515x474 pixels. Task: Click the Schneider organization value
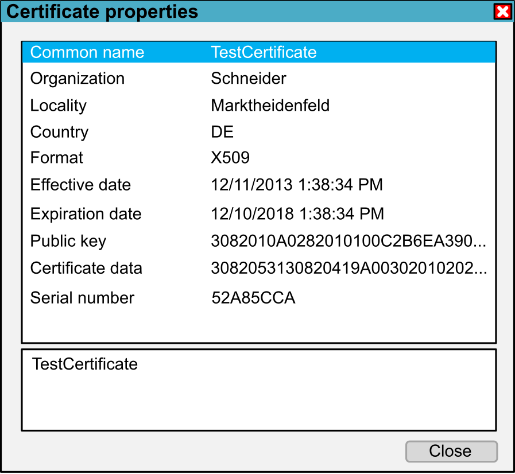pos(249,79)
